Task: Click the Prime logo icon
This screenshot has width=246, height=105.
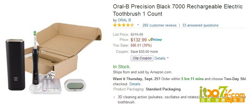Action: (x=155, y=40)
